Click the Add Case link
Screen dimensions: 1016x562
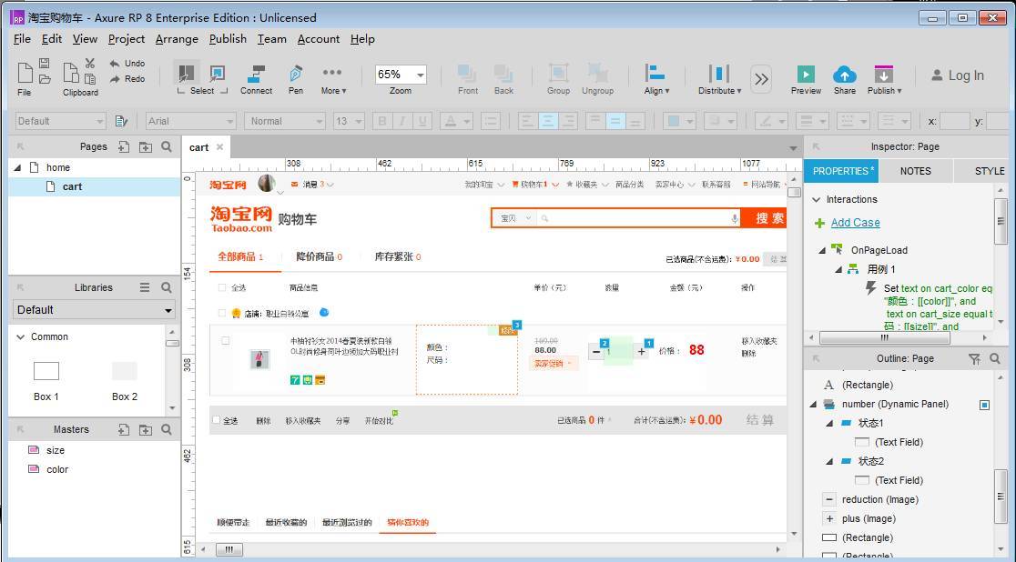tap(855, 223)
